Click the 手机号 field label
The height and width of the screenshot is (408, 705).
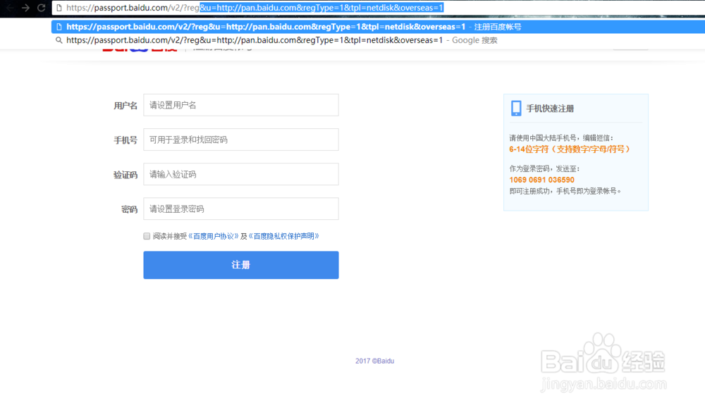125,140
